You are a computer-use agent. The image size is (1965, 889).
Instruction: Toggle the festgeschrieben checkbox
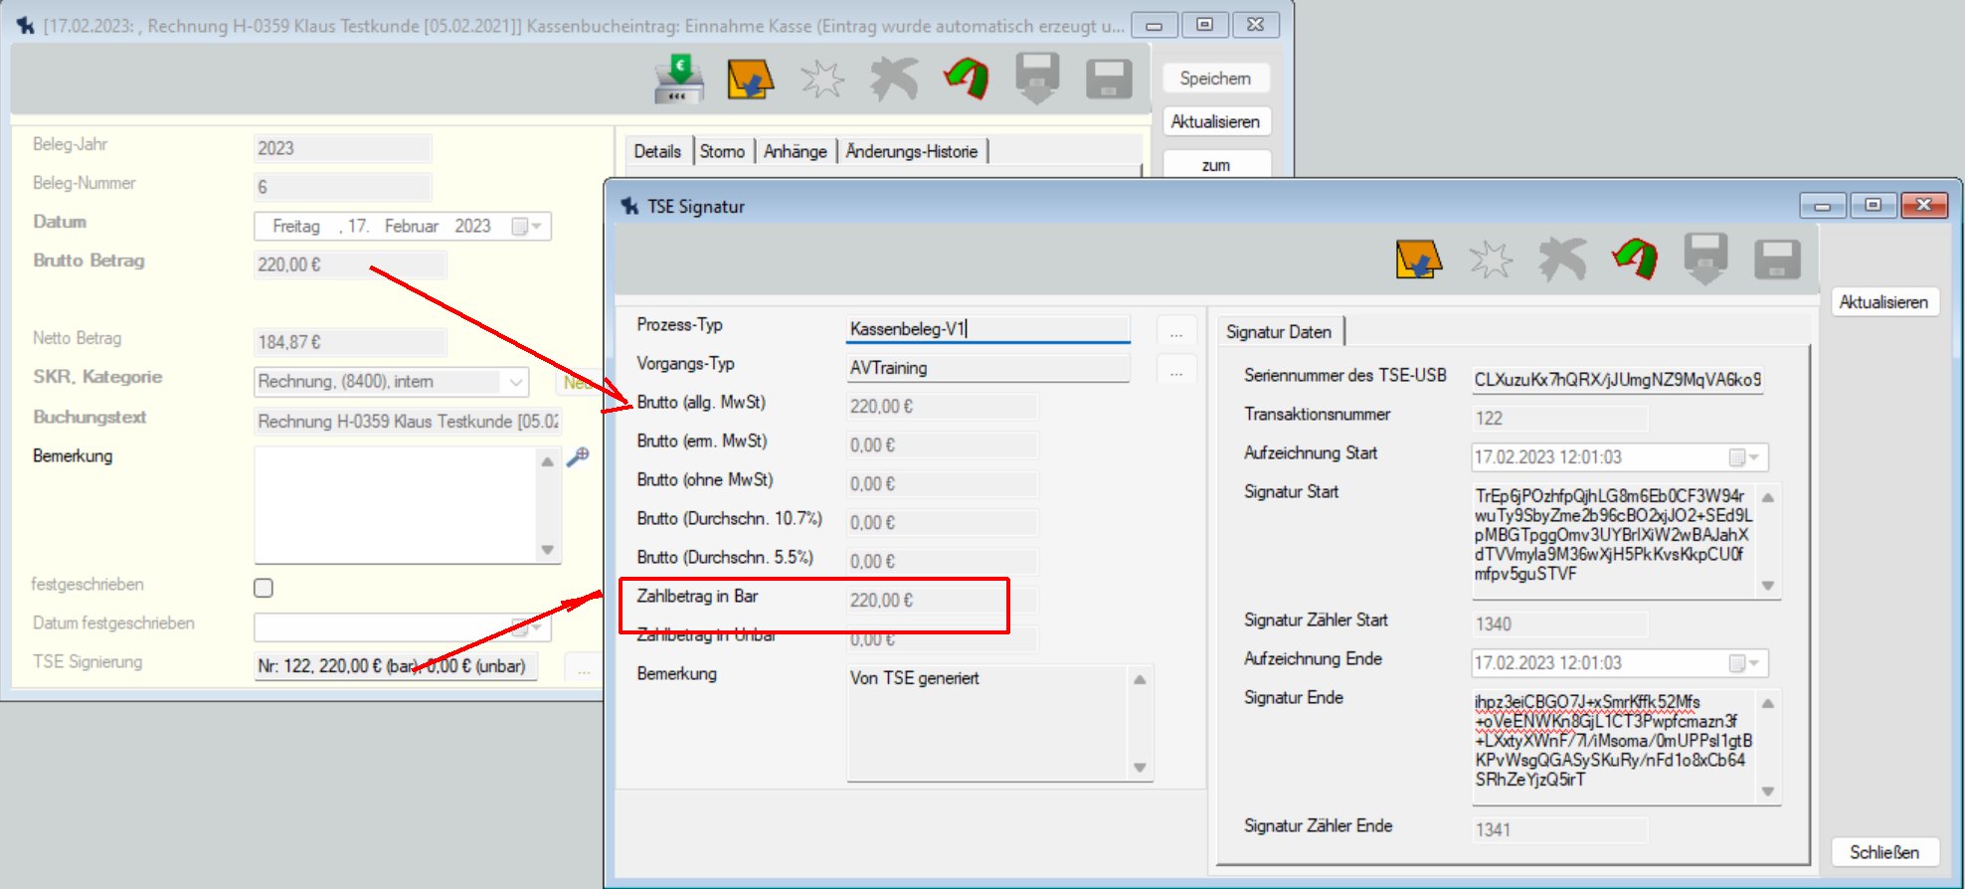(x=264, y=588)
